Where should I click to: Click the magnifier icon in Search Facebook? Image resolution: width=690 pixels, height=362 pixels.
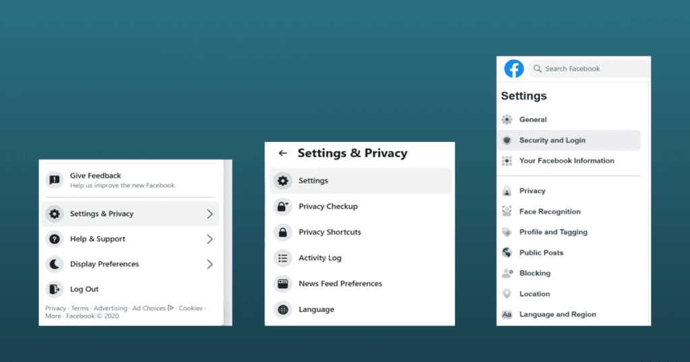pos(537,69)
